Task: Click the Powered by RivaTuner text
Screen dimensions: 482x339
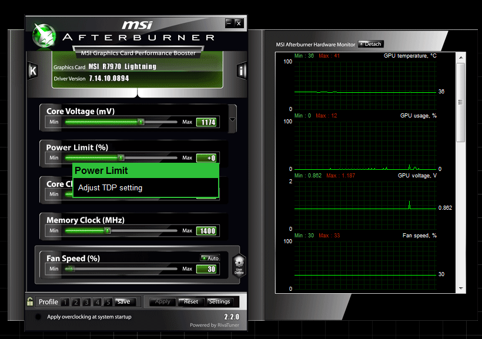Action: coord(215,325)
